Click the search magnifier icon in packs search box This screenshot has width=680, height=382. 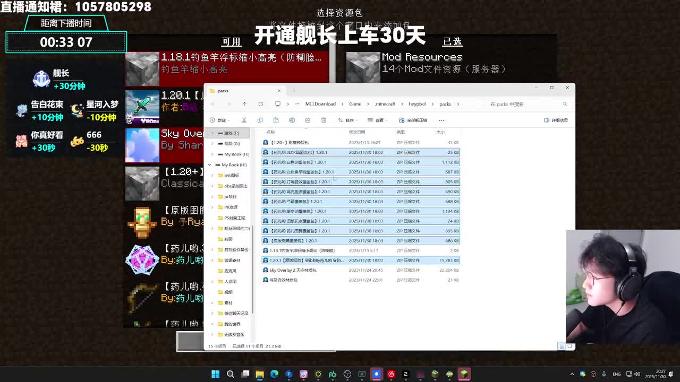[565, 104]
